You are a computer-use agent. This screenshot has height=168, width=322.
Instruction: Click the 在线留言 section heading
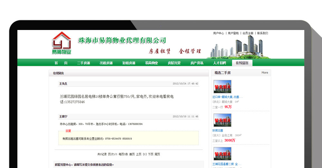[58, 73]
